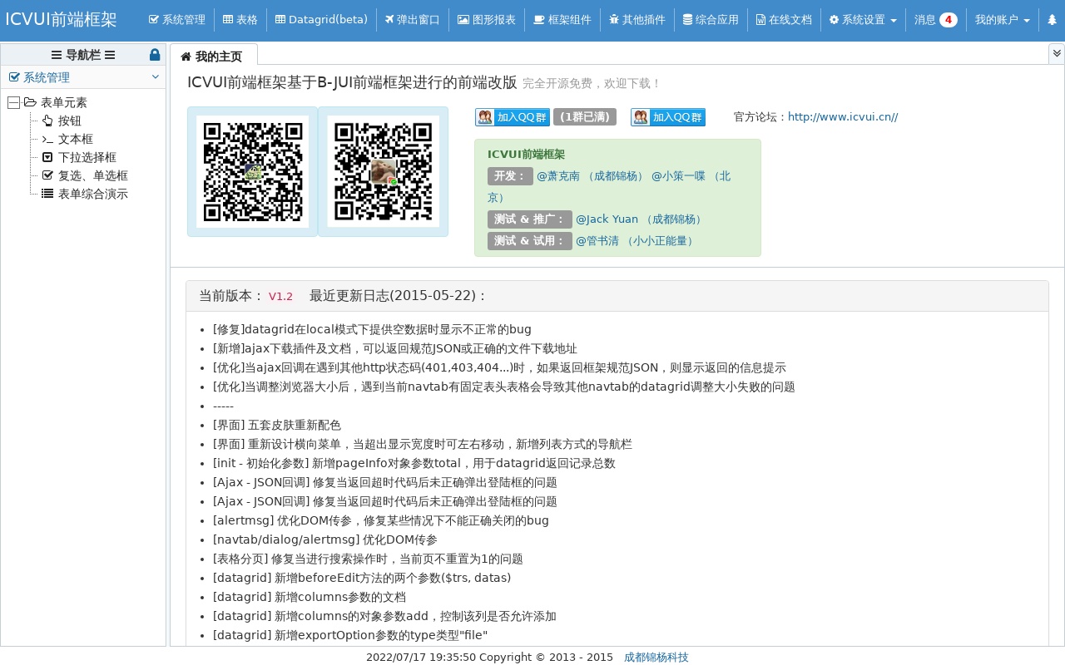Image resolution: width=1065 pixels, height=665 pixels.
Task: Collapse the 表单元素 tree node
Action: tap(13, 102)
